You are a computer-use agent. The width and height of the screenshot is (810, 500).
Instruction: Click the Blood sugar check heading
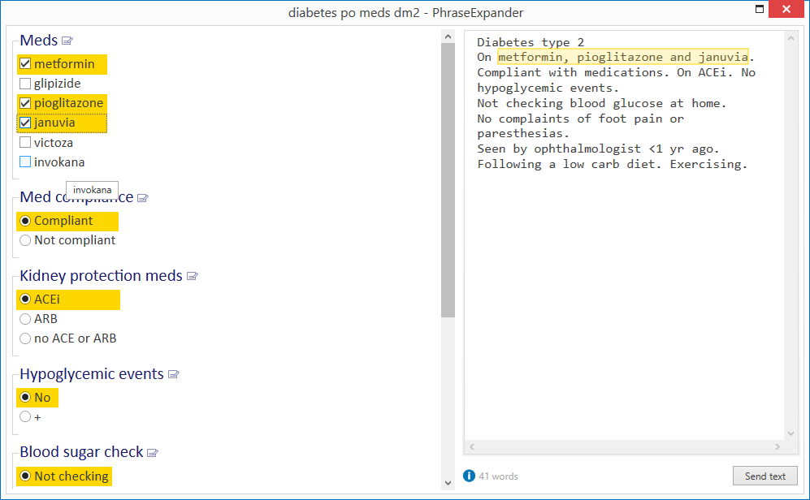tap(81, 452)
